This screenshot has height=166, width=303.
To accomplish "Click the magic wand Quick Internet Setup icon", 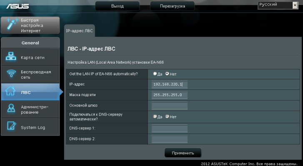I will pyautogui.click(x=12, y=24).
